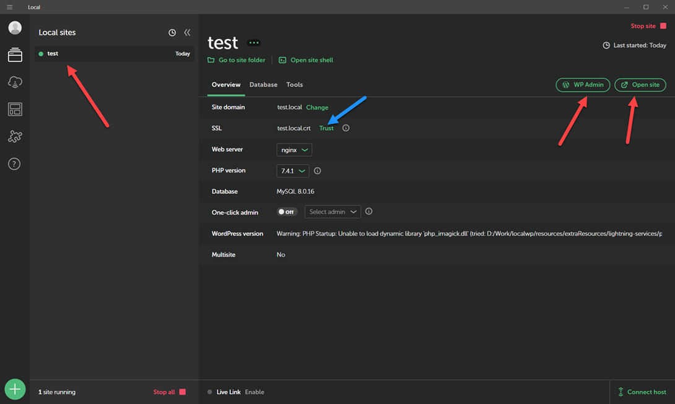Image resolution: width=675 pixels, height=404 pixels.
Task: Switch to the Database tab
Action: pos(263,85)
